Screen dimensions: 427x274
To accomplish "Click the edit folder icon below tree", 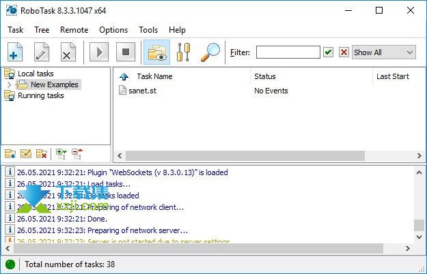I will pyautogui.click(x=26, y=154).
